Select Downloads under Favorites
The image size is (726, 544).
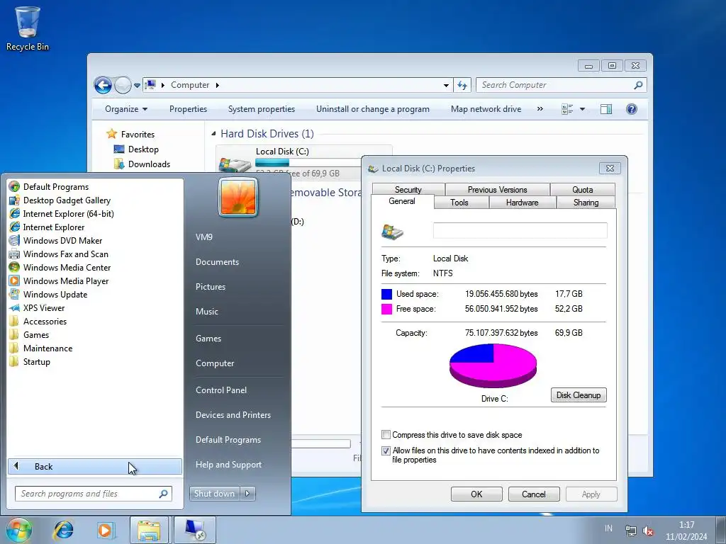[142, 164]
